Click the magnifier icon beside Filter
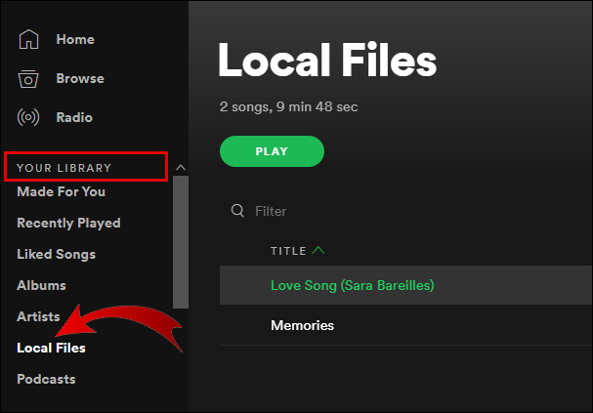The width and height of the screenshot is (593, 413). [237, 211]
